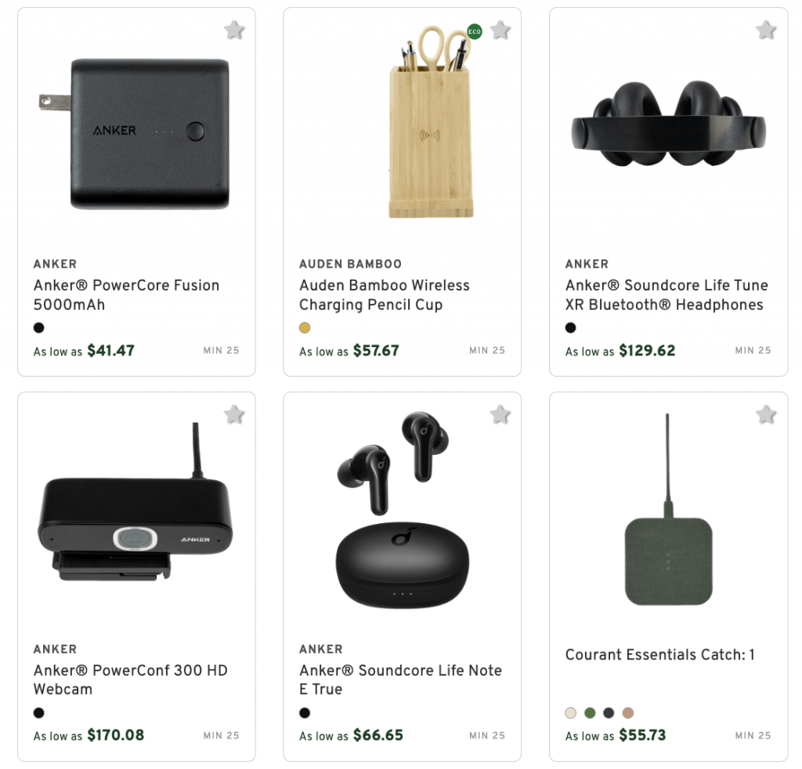Favorite the Soundcore Life Tune XR Headphones
802x769 pixels.
click(x=766, y=30)
